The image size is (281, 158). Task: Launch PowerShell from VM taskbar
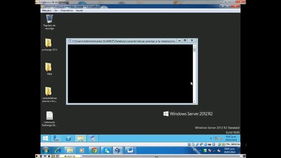(68, 138)
